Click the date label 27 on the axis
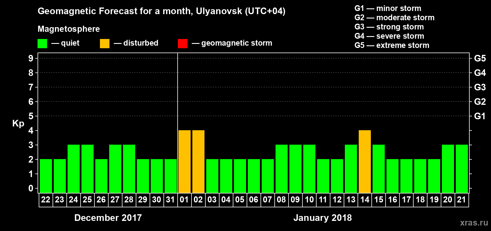The width and height of the screenshot is (491, 231). pyautogui.click(x=115, y=200)
